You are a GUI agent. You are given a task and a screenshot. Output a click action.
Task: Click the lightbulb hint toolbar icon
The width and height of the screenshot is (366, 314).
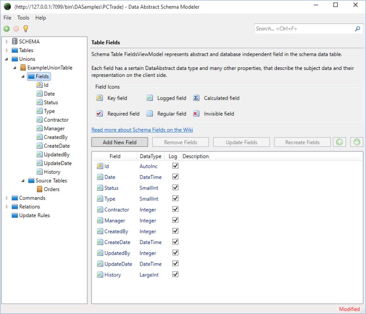(26, 29)
